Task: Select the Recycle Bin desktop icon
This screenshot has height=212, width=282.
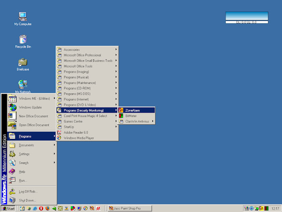Action: point(23,42)
